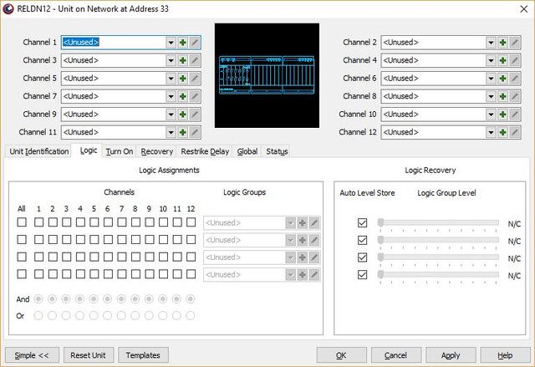Click the second Logic Group Level slider
Image resolution: width=535 pixels, height=367 pixels.
click(438, 241)
